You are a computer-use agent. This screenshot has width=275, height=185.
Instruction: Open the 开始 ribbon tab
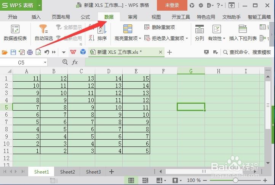tap(13, 17)
